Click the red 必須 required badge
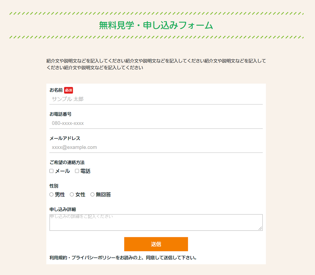Viewport: 315px width, 275px height. coord(69,90)
